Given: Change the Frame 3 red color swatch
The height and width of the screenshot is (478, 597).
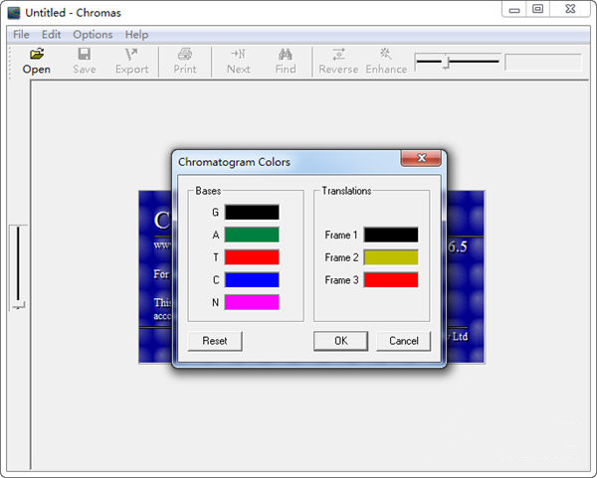Looking at the screenshot, I should click(x=391, y=279).
